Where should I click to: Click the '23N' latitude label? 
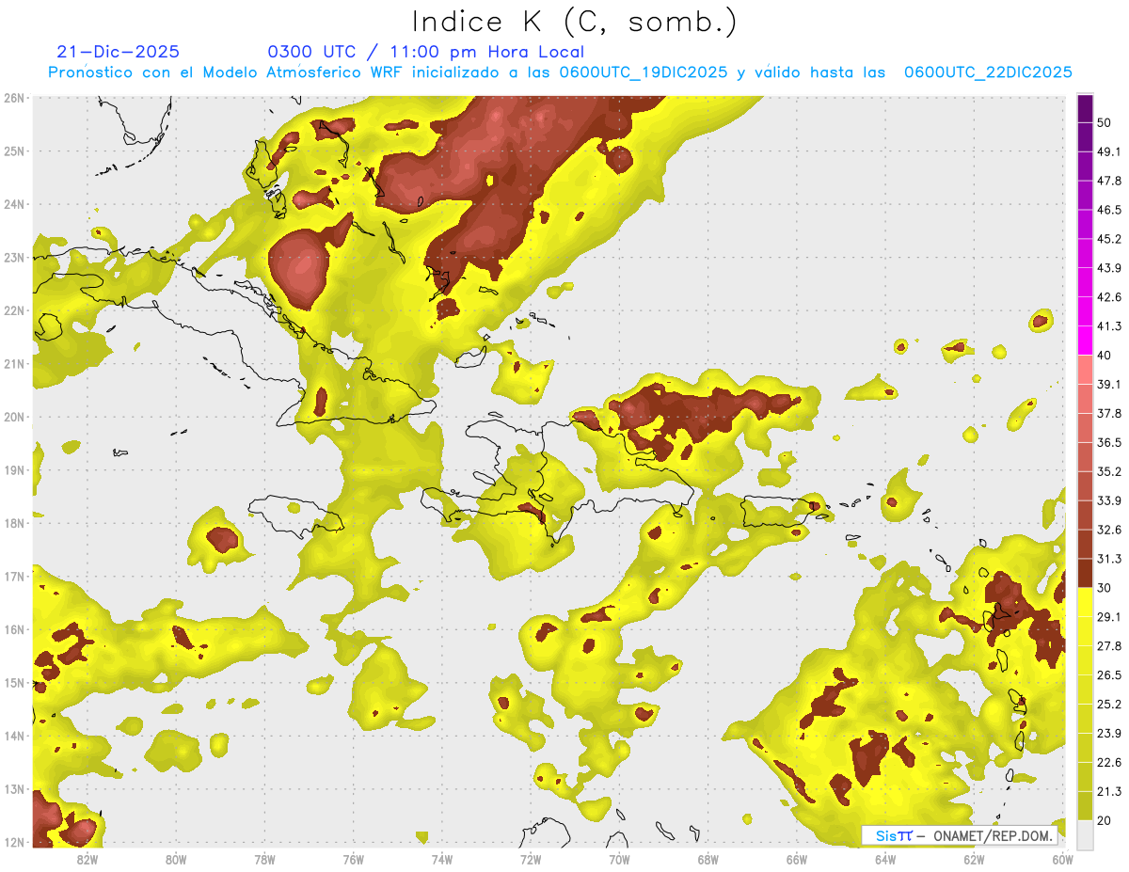(x=14, y=257)
